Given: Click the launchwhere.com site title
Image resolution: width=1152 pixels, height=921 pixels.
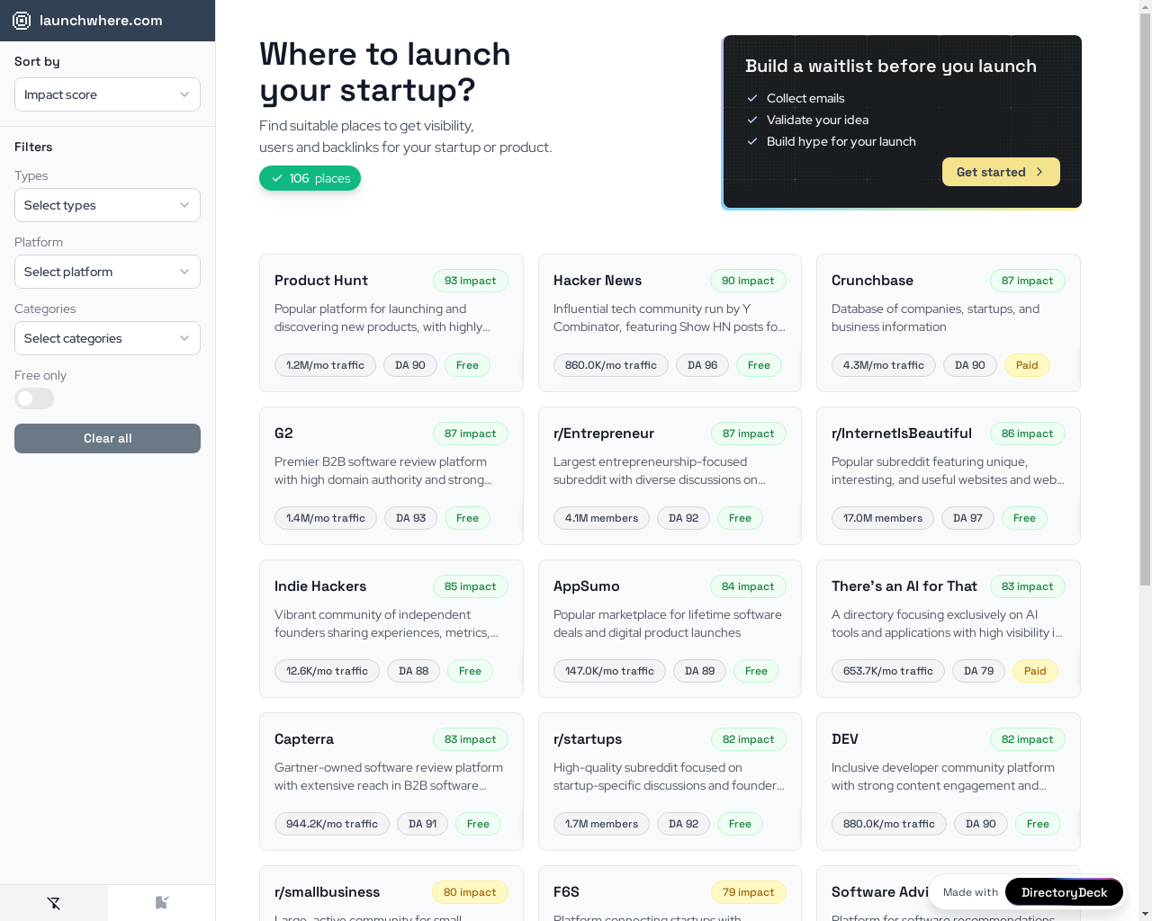Looking at the screenshot, I should coord(101,21).
